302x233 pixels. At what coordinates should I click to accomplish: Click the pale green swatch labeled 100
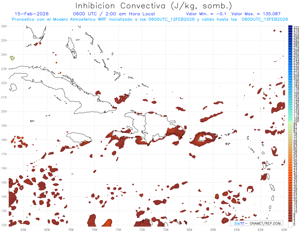pyautogui.click(x=290, y=122)
